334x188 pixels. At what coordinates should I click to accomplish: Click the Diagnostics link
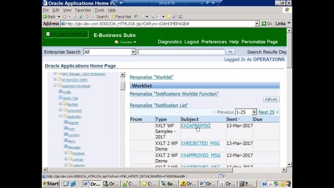pyautogui.click(x=170, y=42)
